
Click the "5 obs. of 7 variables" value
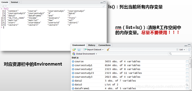coord(120,81)
